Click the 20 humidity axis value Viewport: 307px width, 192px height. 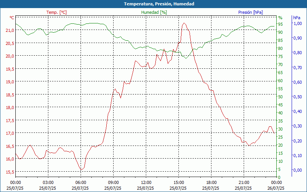click(x=281, y=145)
